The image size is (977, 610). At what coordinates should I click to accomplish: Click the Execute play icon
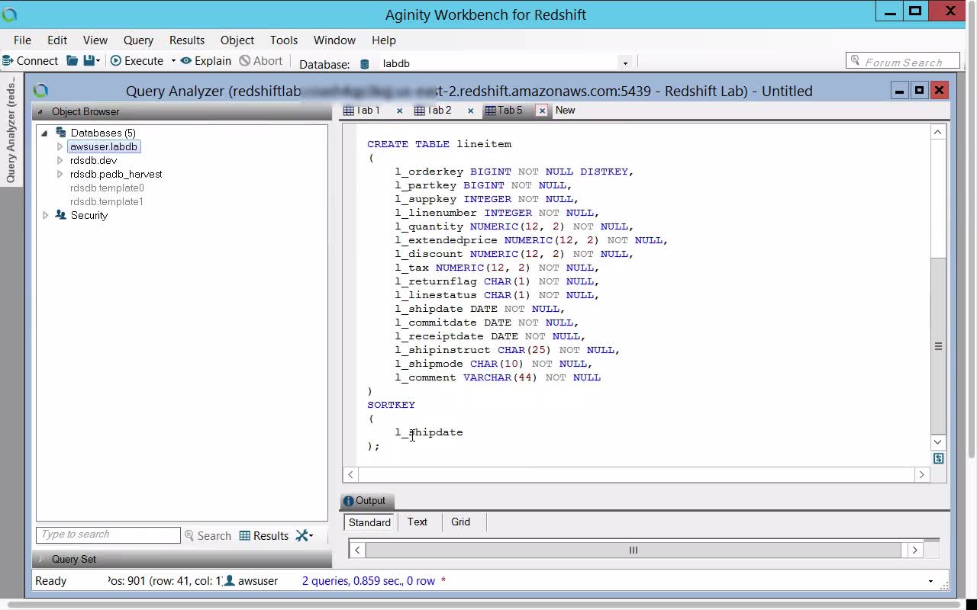[x=116, y=61]
